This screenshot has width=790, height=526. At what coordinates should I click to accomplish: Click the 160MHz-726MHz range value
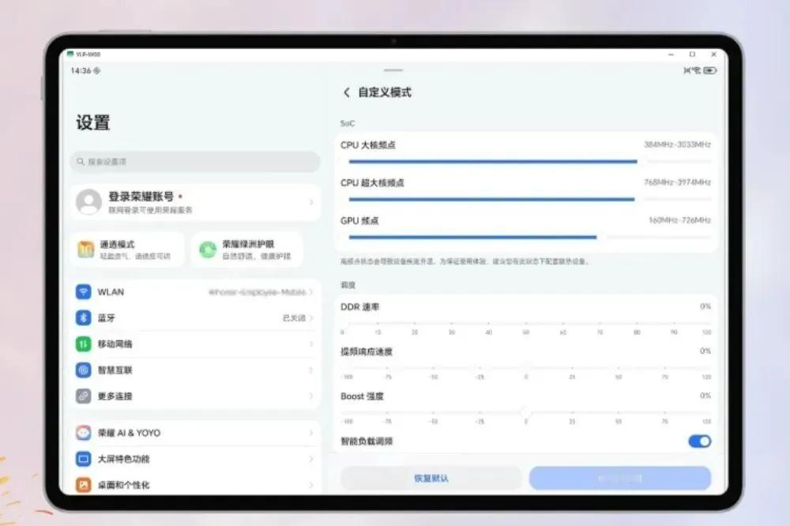[679, 220]
